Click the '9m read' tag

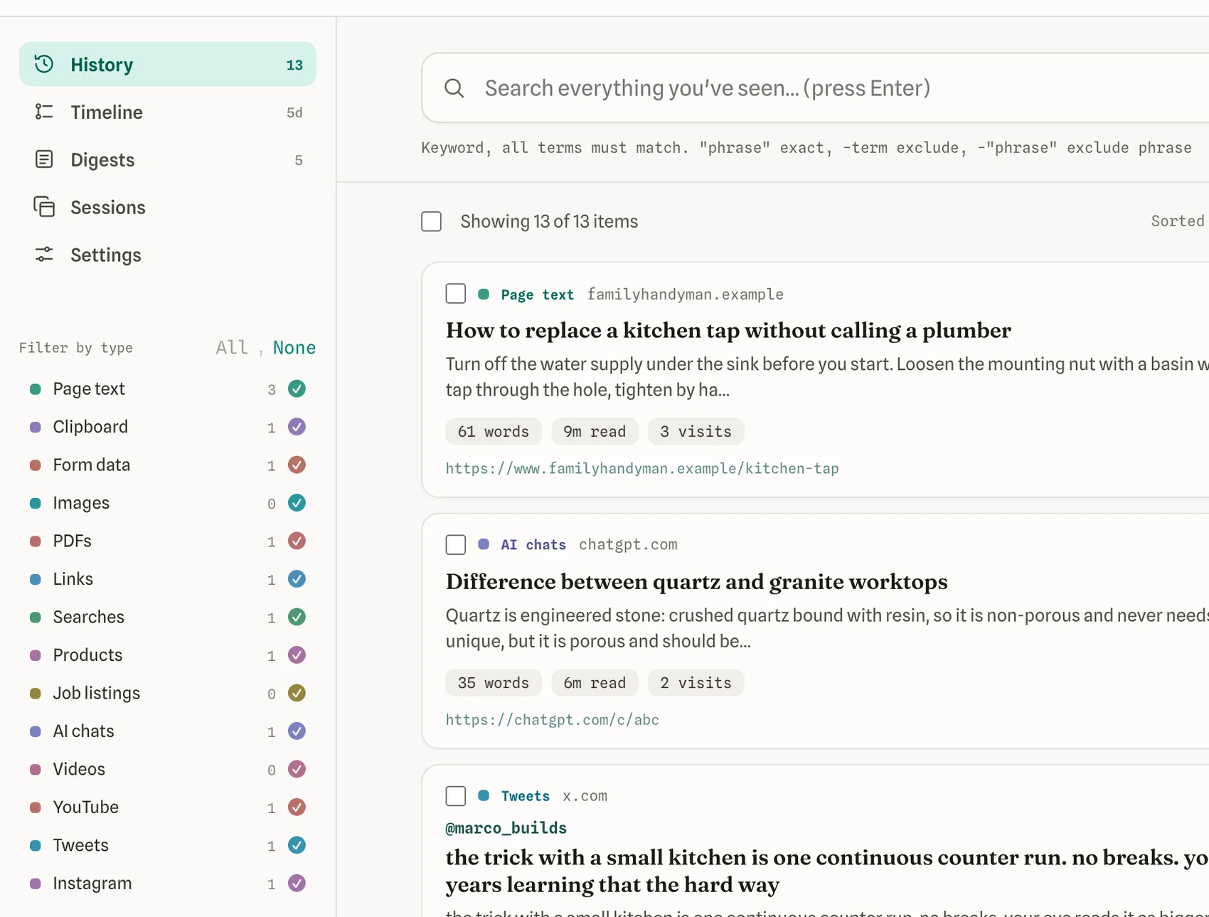595,431
